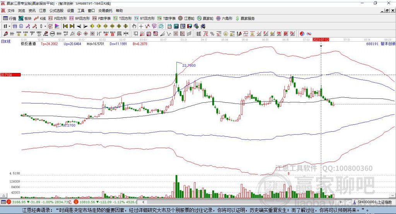Click the colorful flag icon
The image size is (396, 214).
point(57,26)
